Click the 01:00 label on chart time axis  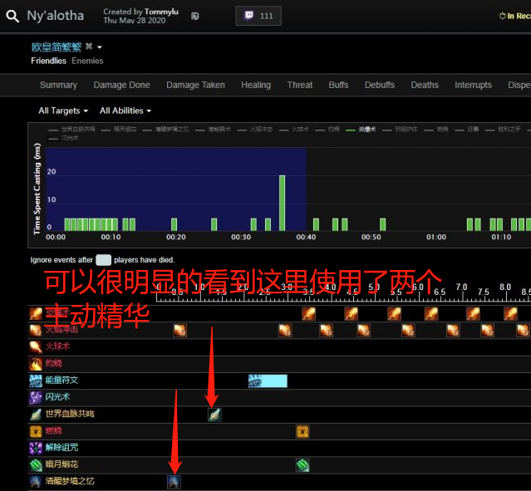[436, 237]
